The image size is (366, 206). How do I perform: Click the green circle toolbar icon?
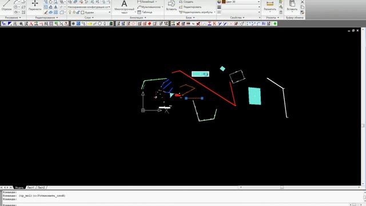tap(275, 23)
